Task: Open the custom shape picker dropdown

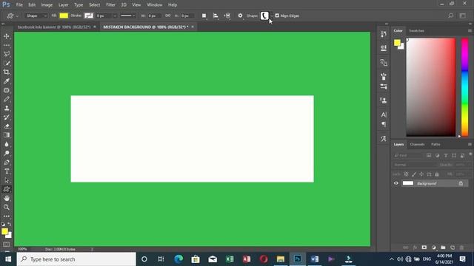Action: click(x=272, y=16)
